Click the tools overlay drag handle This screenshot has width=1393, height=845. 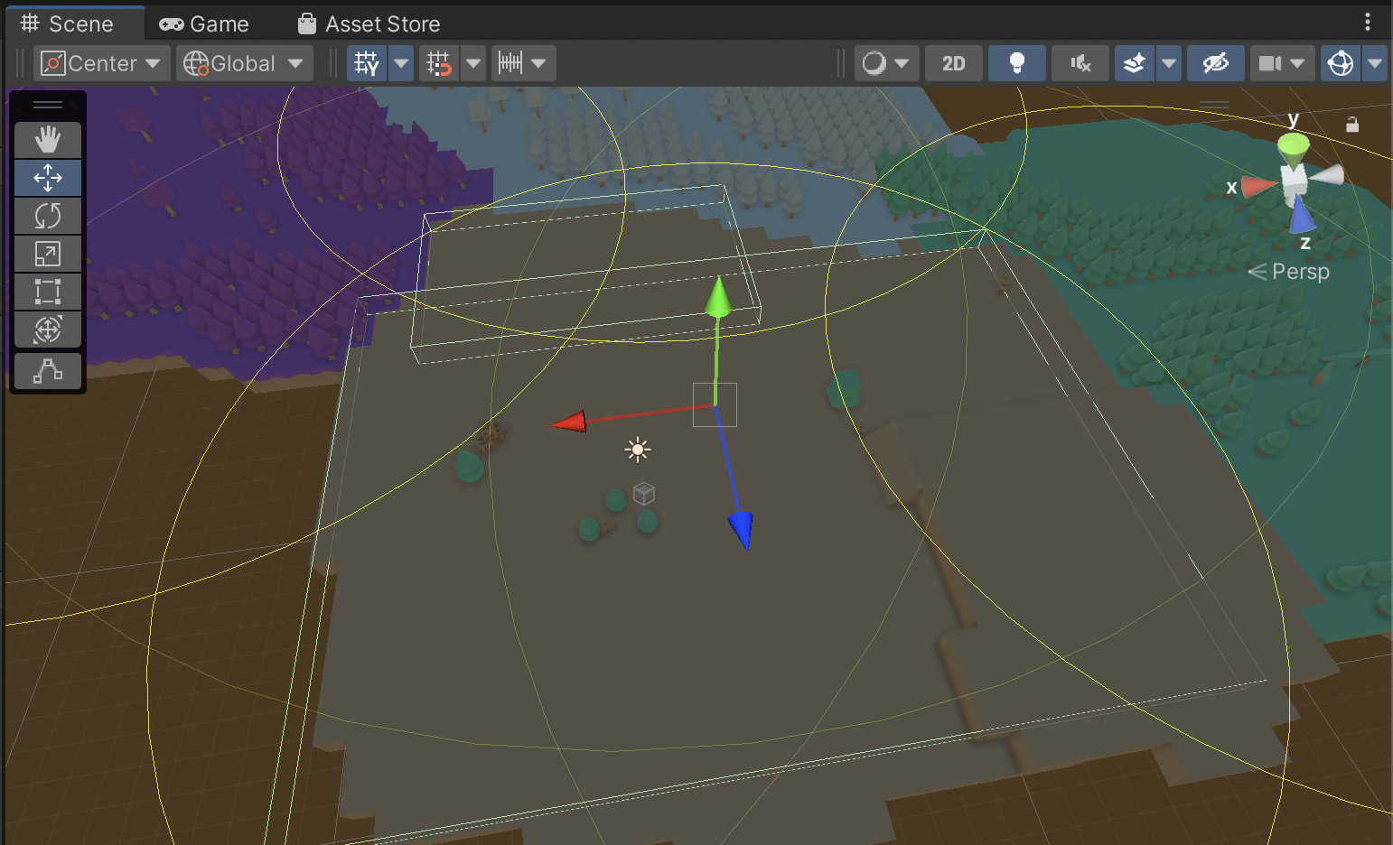tap(48, 105)
